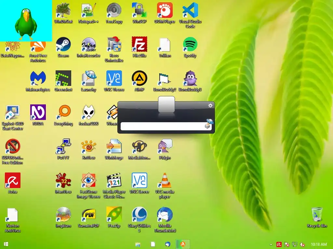This screenshot has height=249, width=333.
Task: Click the muted volume tray icon
Action: (x=302, y=244)
